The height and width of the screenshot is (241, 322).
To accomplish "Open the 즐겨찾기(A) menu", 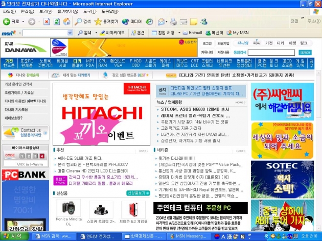I will [x=68, y=11].
